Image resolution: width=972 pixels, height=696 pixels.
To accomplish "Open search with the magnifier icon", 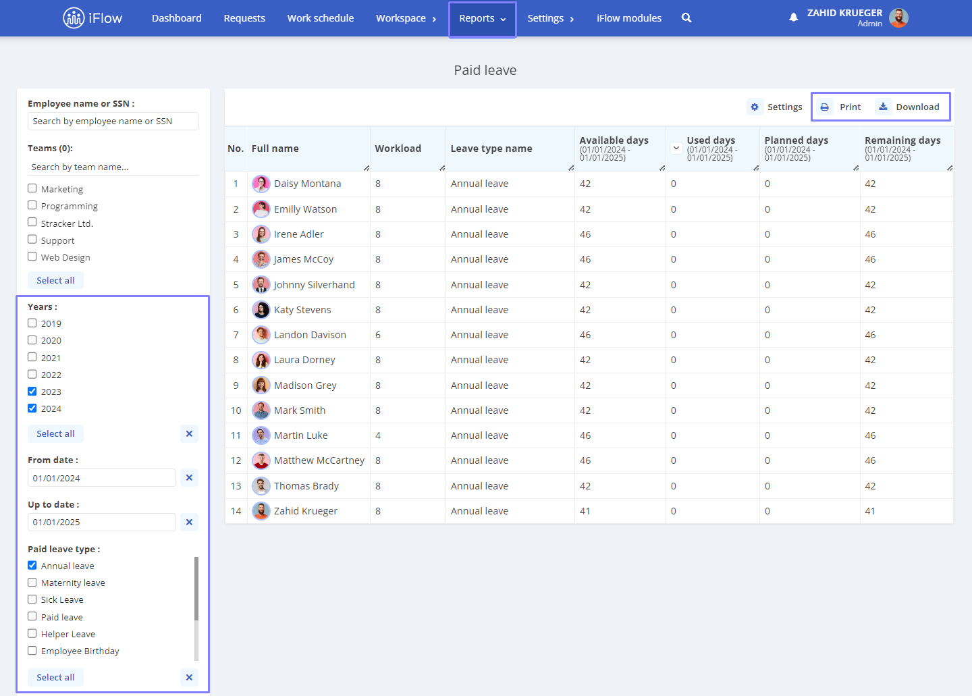I will (686, 18).
